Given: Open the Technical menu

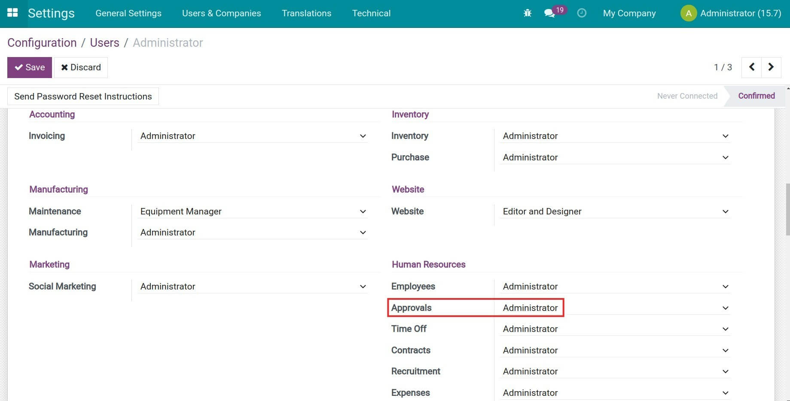Looking at the screenshot, I should pos(371,13).
